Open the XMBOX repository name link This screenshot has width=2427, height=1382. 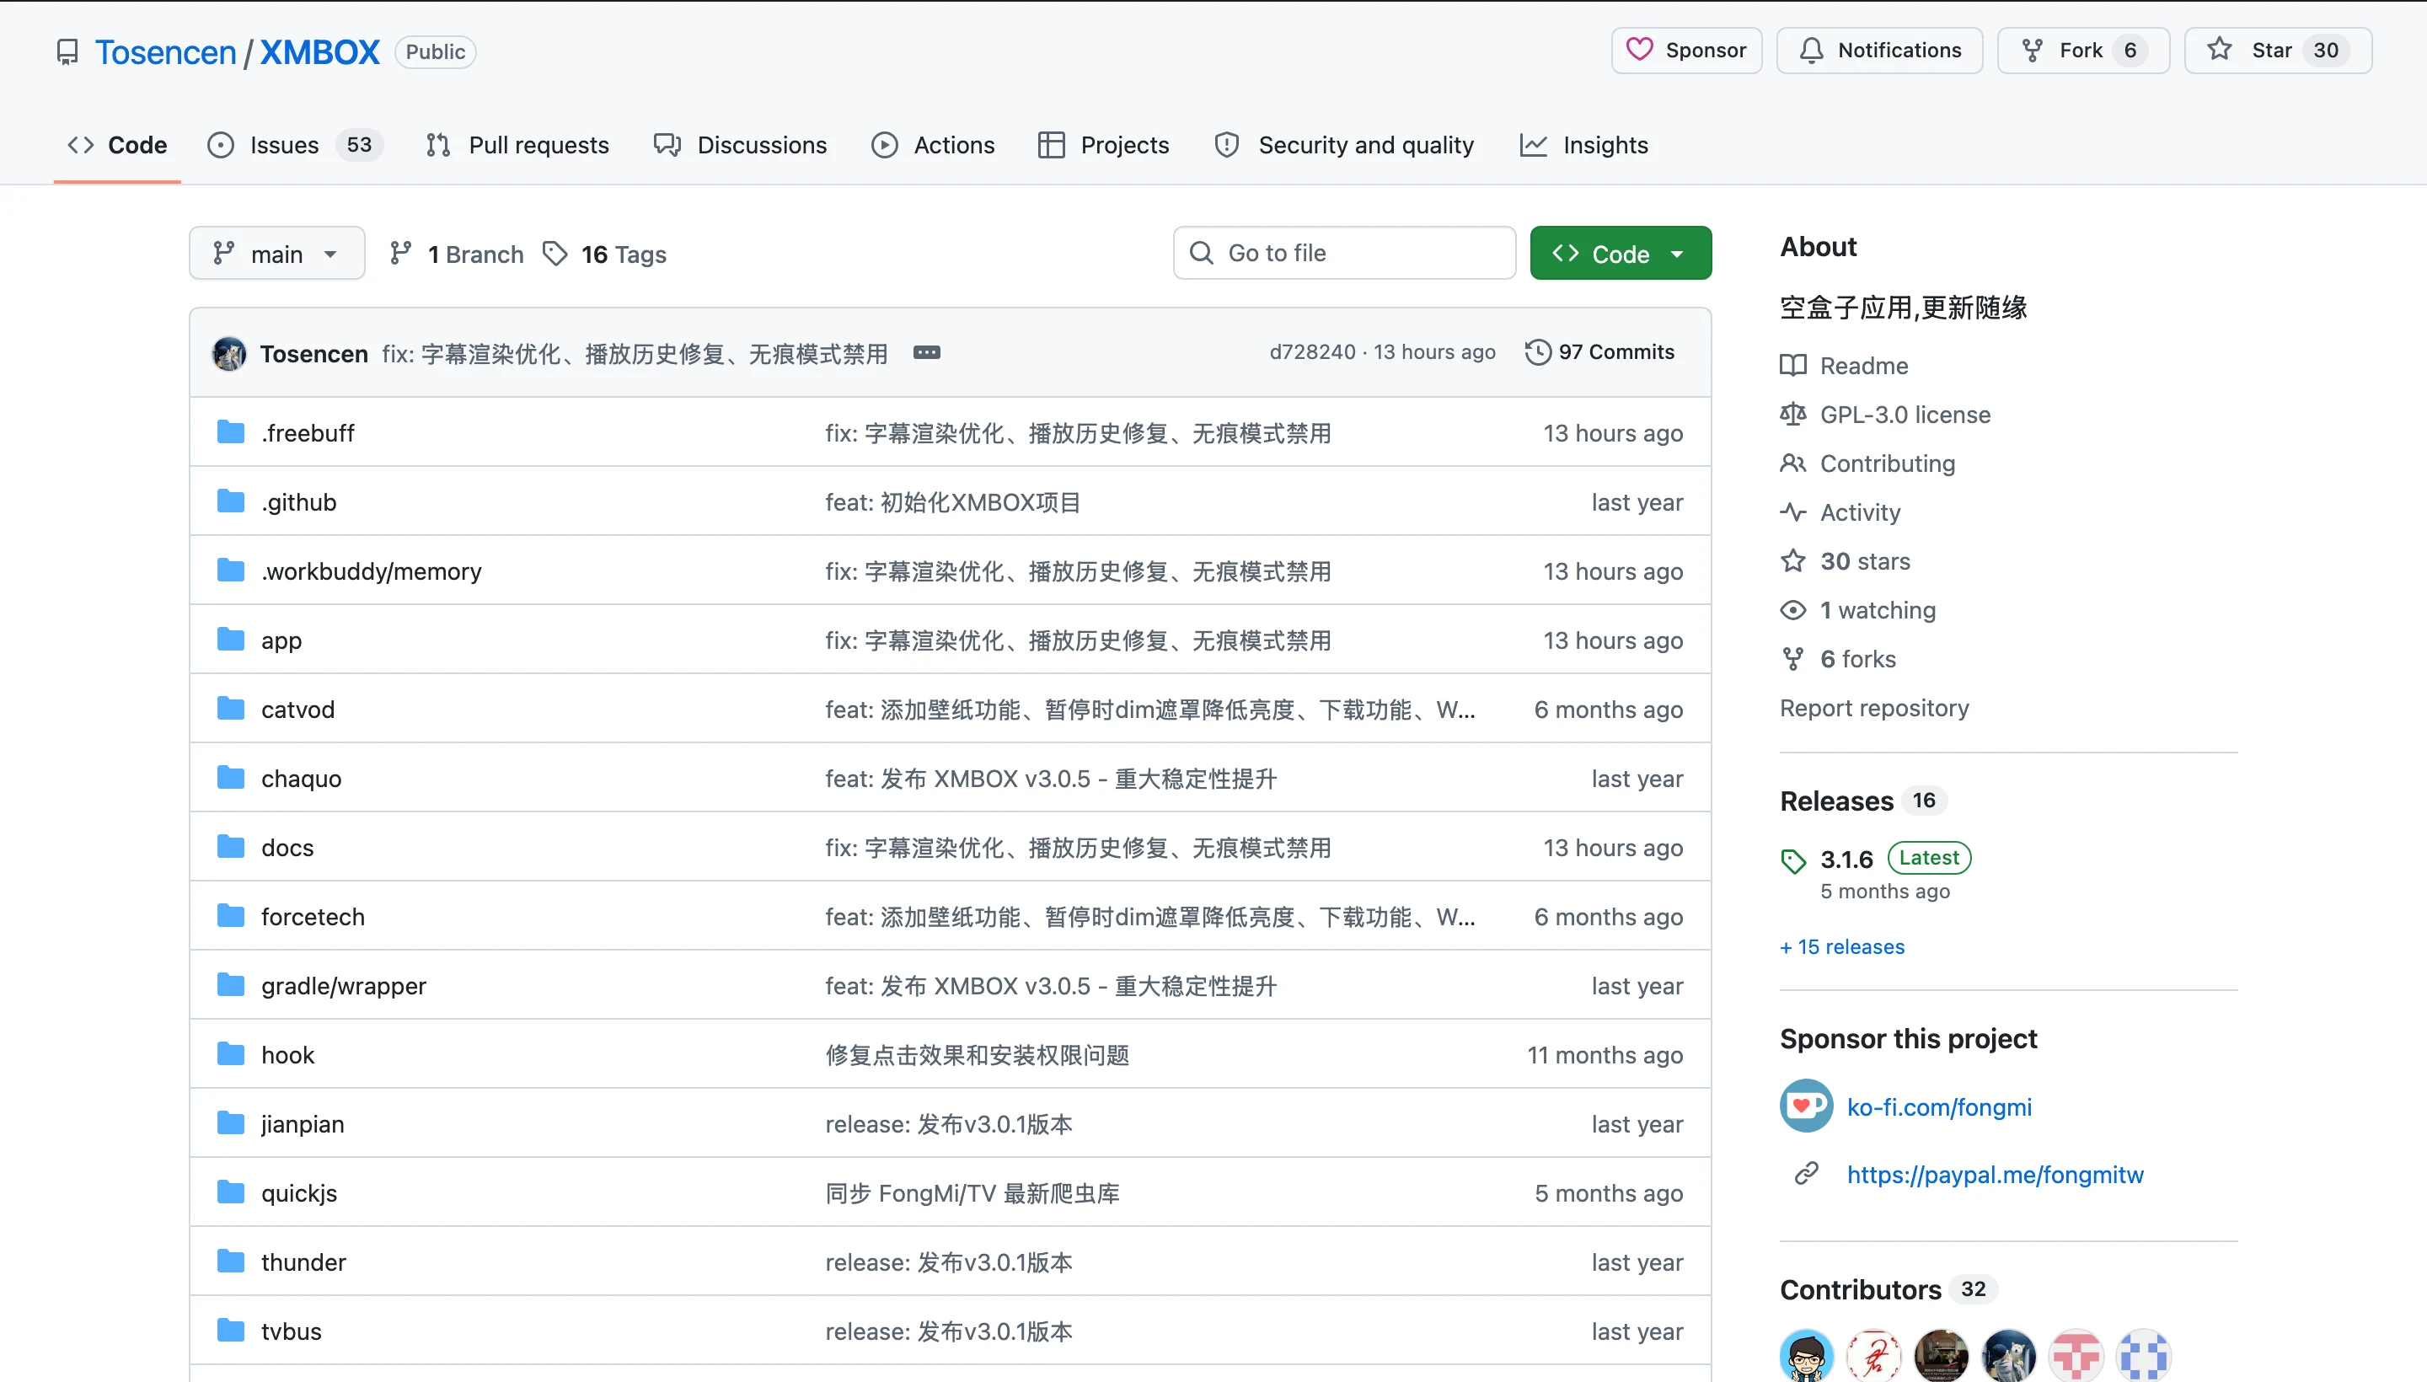320,51
